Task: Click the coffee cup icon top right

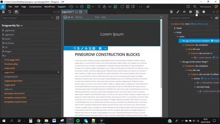Action: (216, 7)
